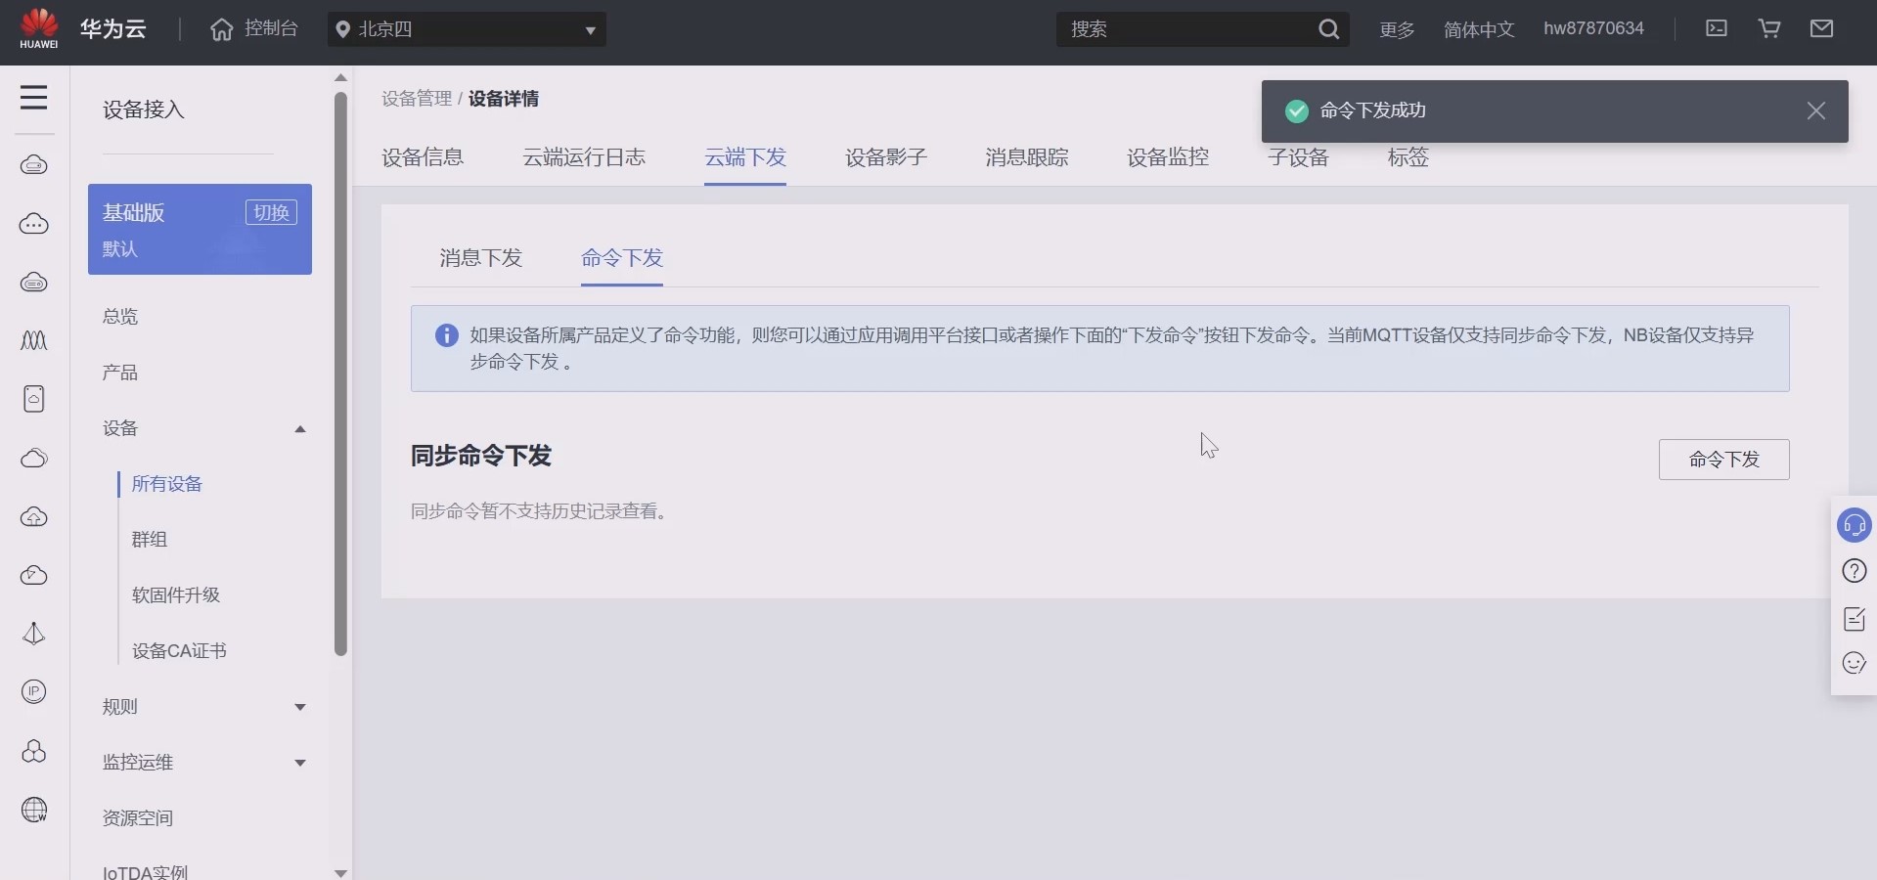Viewport: 1877px width, 880px height.
Task: Click 切换 to switch edition
Action: pyautogui.click(x=270, y=212)
